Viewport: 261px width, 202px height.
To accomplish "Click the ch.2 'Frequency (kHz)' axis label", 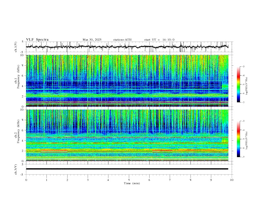I will click(18, 131).
